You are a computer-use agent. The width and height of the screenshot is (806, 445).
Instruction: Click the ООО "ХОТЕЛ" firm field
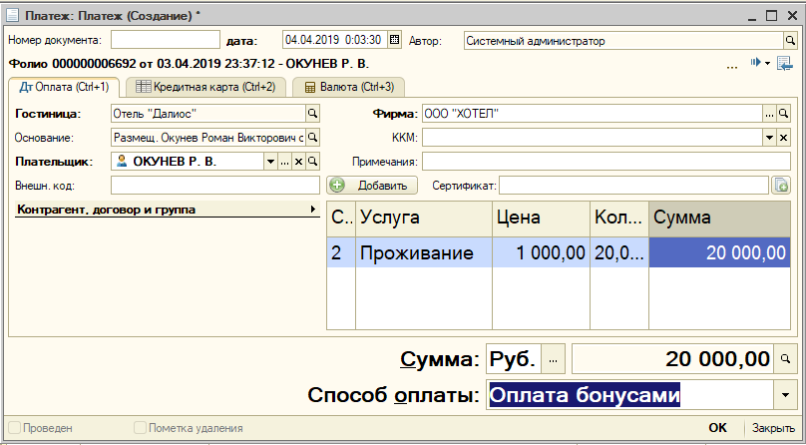coord(593,114)
